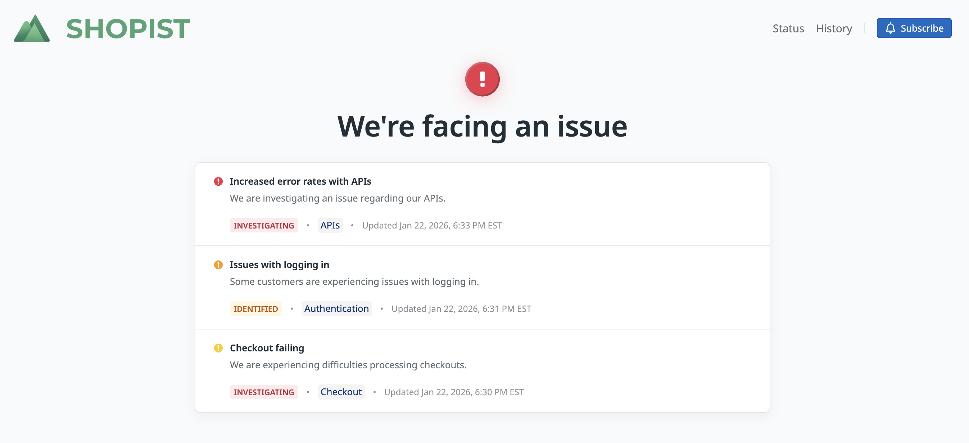Click the large red alert icon

[482, 79]
